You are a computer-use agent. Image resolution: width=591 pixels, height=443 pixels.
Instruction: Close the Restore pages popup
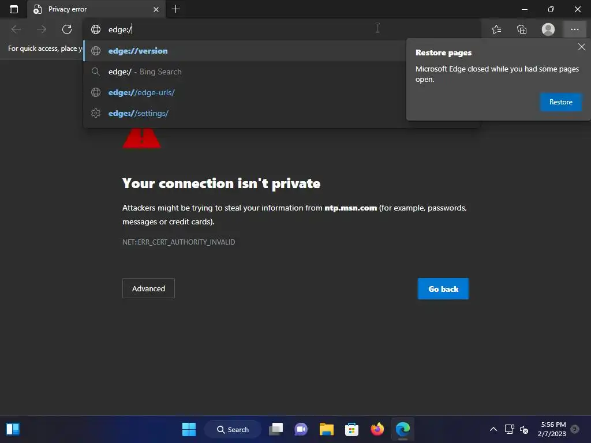point(582,47)
